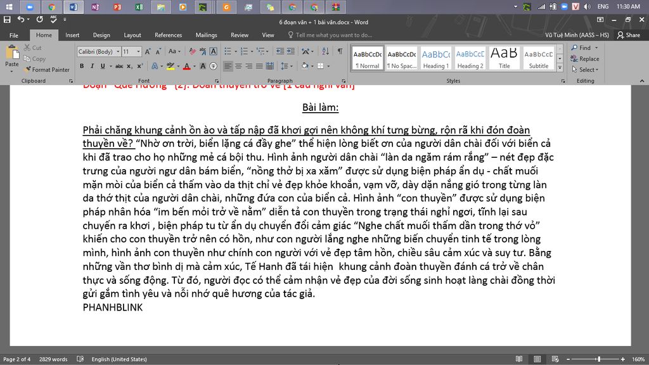
Task: Switch to the Mailings tab
Action: 206,35
